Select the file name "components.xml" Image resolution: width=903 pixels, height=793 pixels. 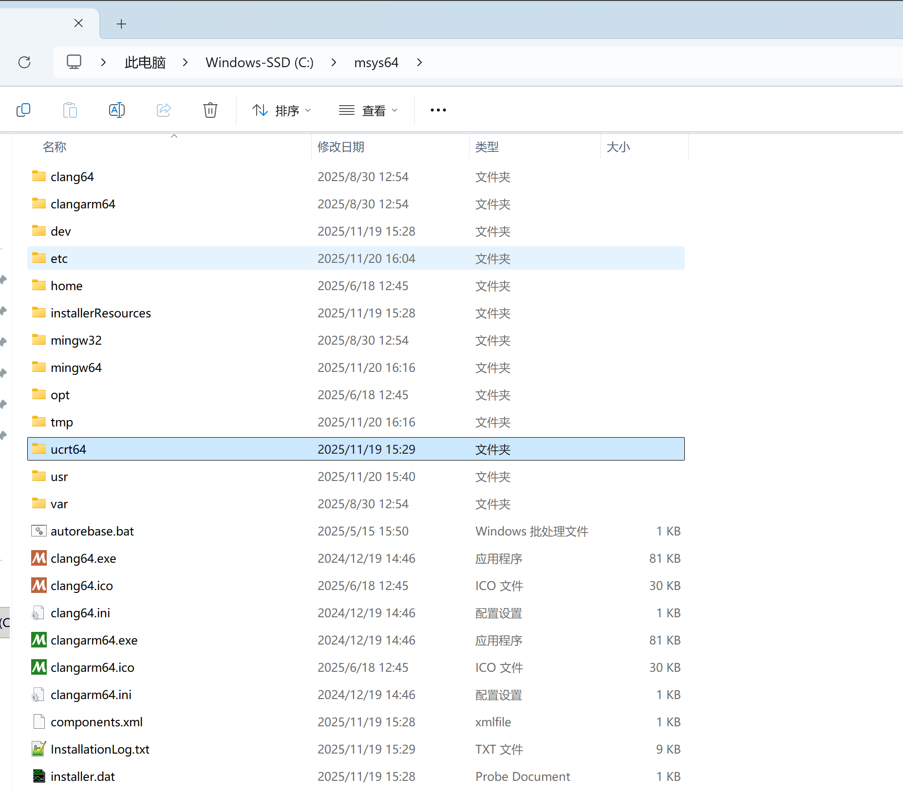(x=96, y=722)
